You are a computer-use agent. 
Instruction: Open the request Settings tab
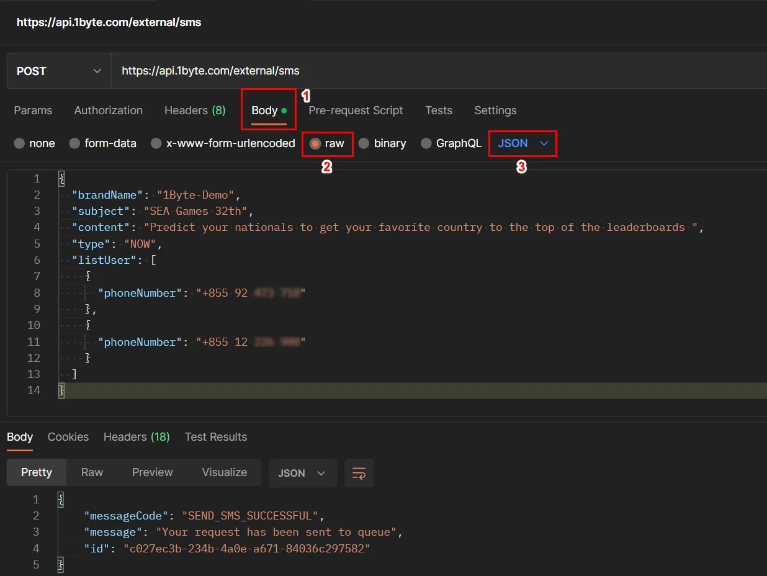(x=495, y=110)
